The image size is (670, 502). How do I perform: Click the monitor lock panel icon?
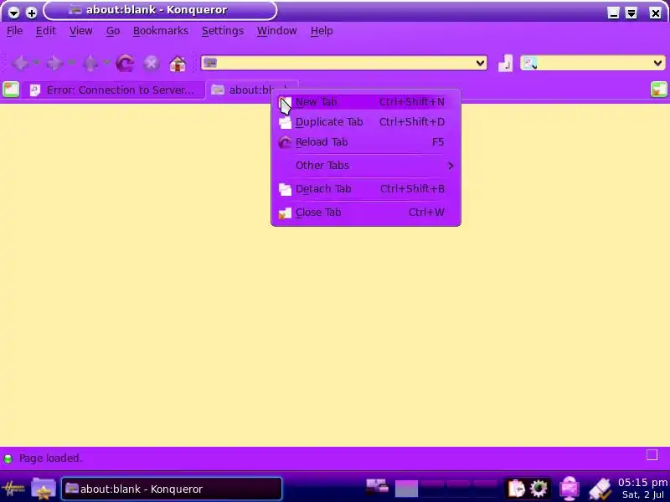point(569,489)
